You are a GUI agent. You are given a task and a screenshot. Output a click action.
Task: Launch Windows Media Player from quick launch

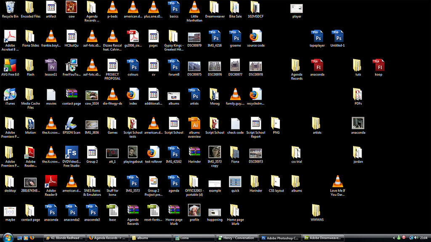click(26, 238)
